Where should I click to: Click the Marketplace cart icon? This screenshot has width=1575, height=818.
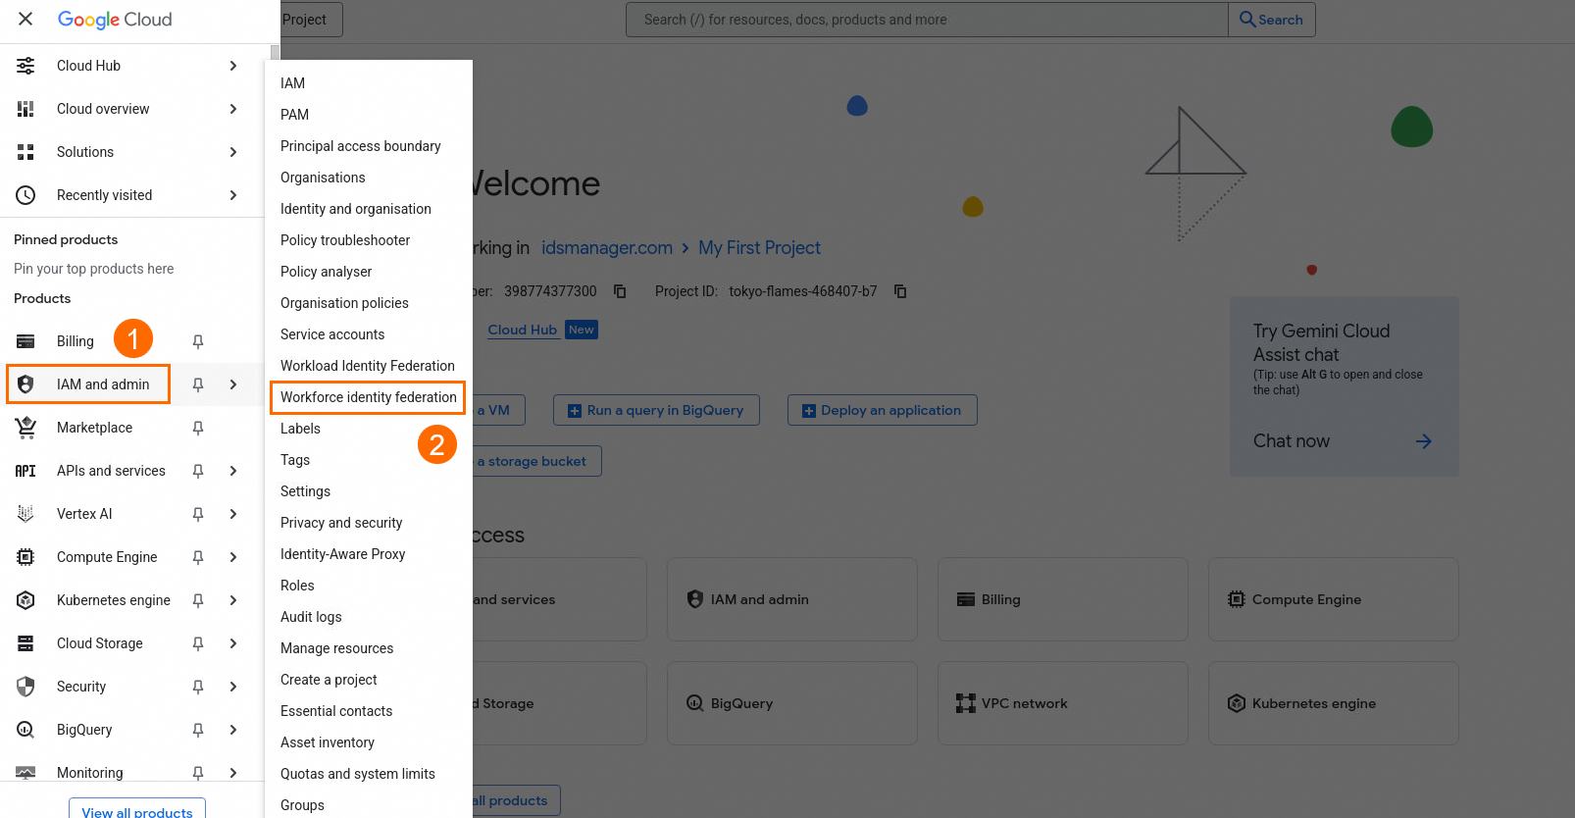pos(25,428)
